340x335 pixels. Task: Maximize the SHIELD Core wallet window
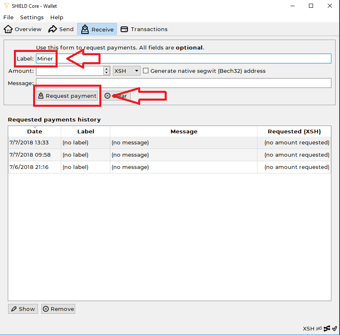[311, 6]
